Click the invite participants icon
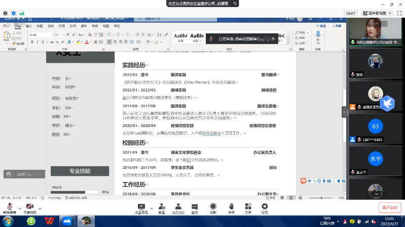405x227 pixels. click(161, 206)
